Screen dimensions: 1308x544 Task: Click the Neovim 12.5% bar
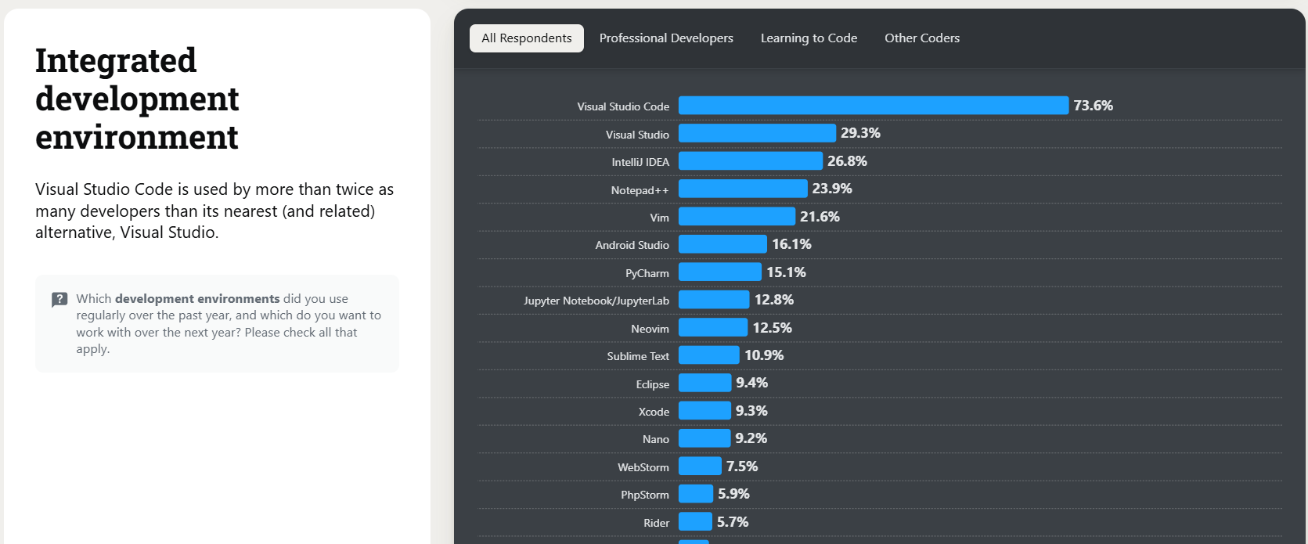[x=712, y=328]
